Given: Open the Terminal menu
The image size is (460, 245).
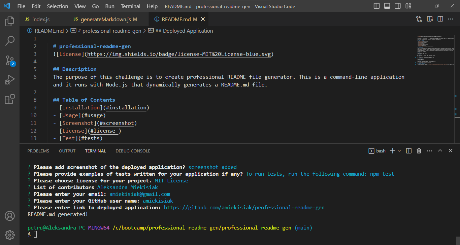Looking at the screenshot, I should click(x=130, y=6).
